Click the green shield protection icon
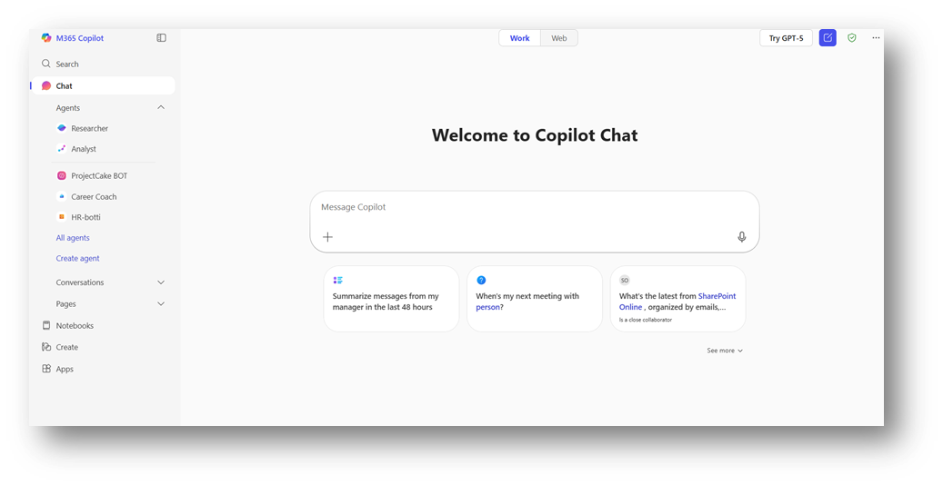The image size is (943, 485). point(851,38)
